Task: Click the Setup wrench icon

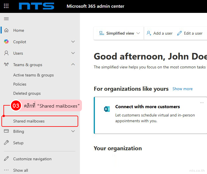Action: pyautogui.click(x=6, y=143)
